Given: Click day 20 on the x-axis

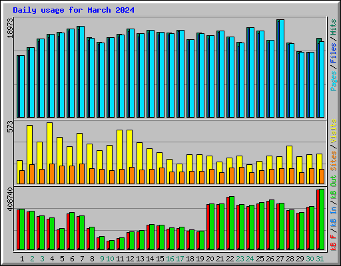Looking at the screenshot, I should coord(210,259).
